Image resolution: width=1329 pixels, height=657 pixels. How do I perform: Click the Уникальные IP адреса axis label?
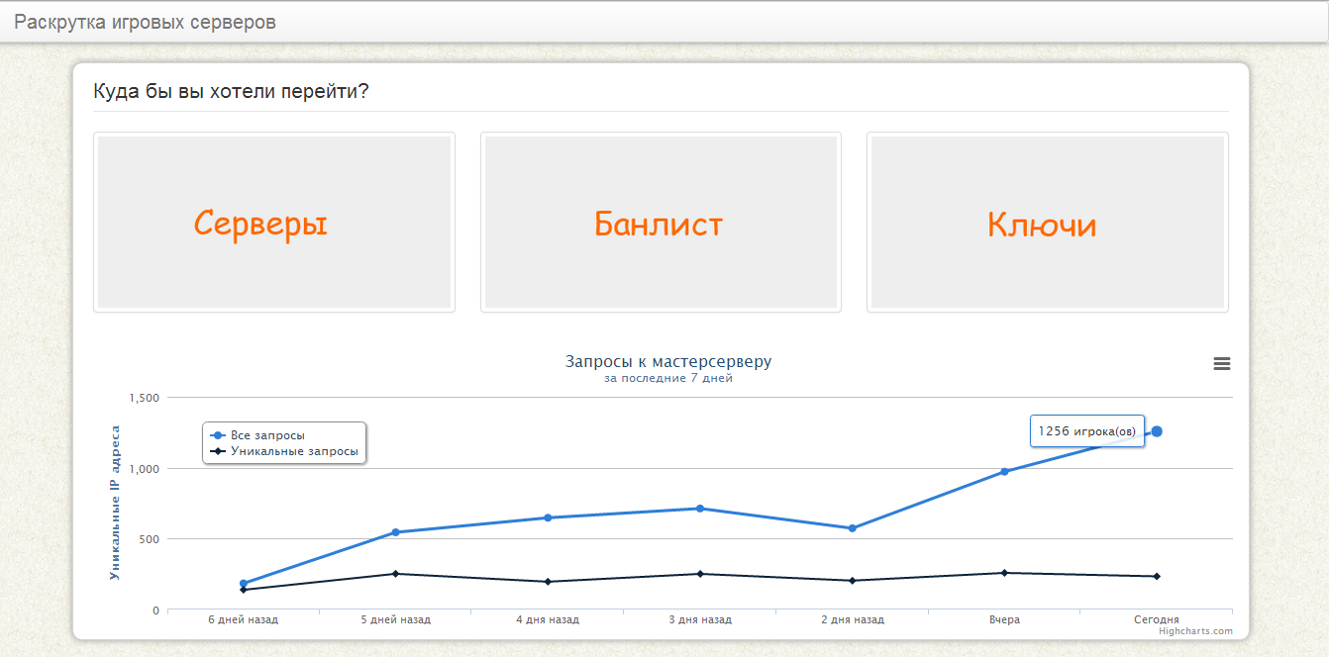coord(115,503)
